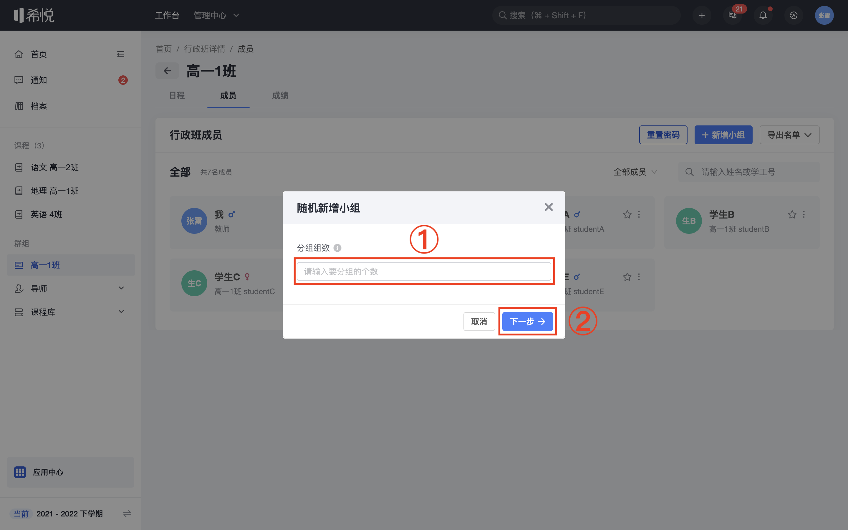Star the studentA card
The width and height of the screenshot is (848, 530).
point(627,215)
